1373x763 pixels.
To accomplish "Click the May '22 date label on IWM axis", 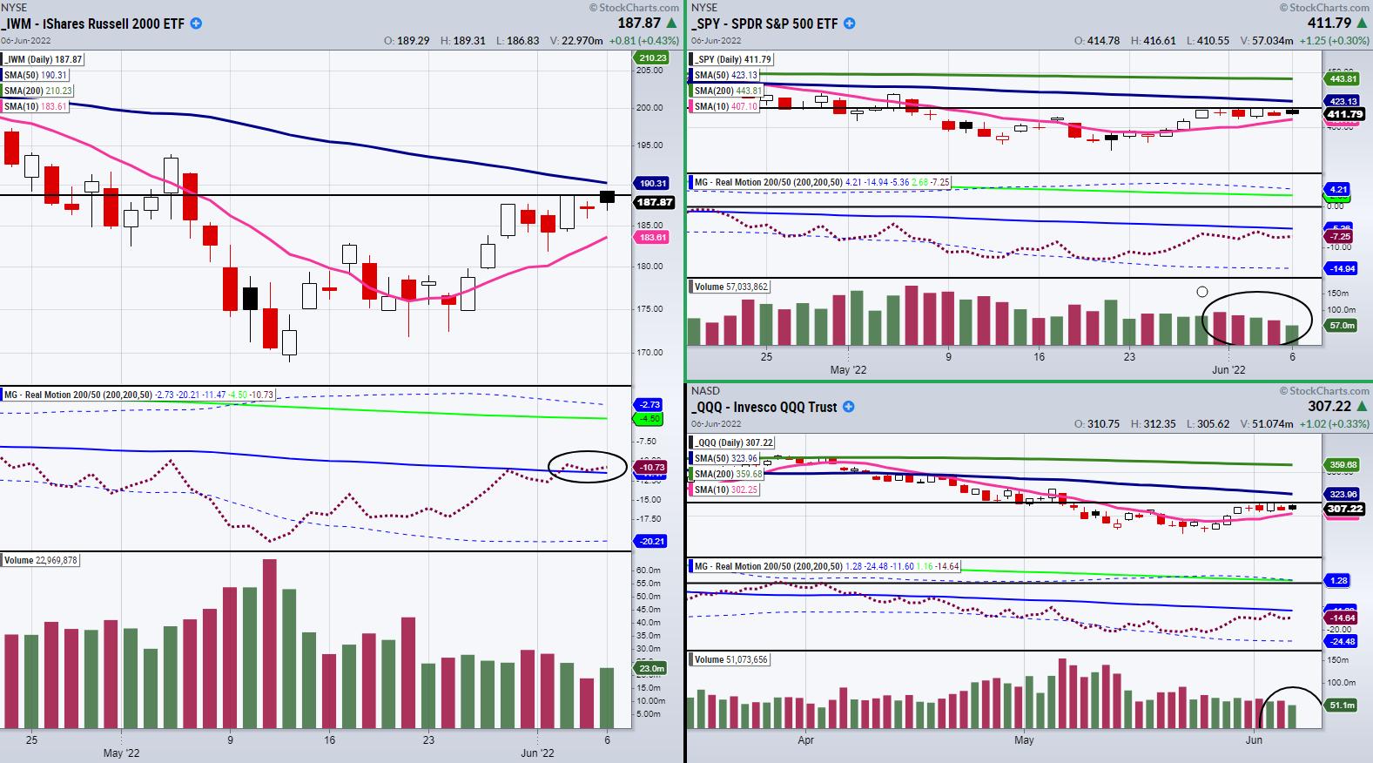I will pyautogui.click(x=122, y=753).
